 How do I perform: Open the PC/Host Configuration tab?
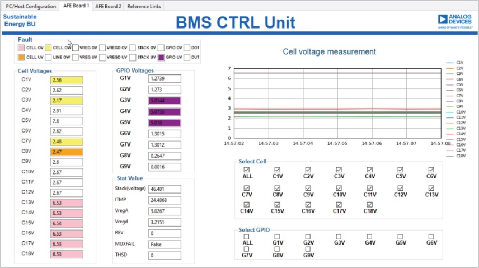tap(31, 6)
